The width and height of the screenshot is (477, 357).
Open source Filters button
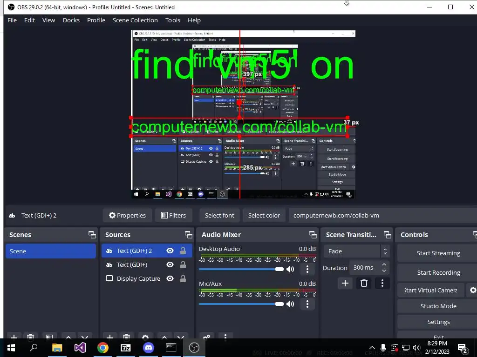[x=173, y=215]
